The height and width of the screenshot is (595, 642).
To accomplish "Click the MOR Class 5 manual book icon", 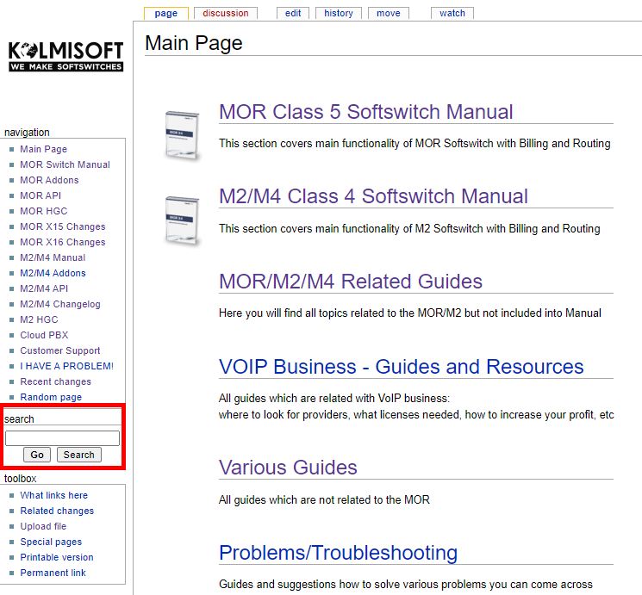I will tap(183, 135).
